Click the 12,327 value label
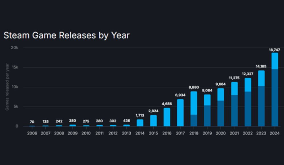Screen dimensions: 284x165 (x=248, y=74)
